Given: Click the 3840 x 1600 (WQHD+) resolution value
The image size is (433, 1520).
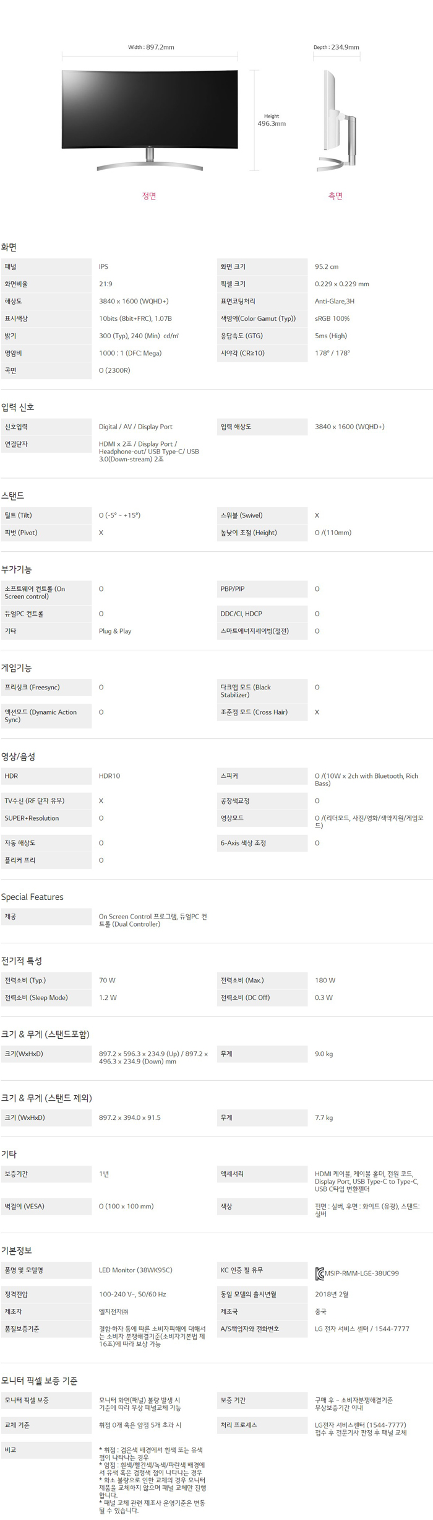Looking at the screenshot, I should [x=134, y=301].
